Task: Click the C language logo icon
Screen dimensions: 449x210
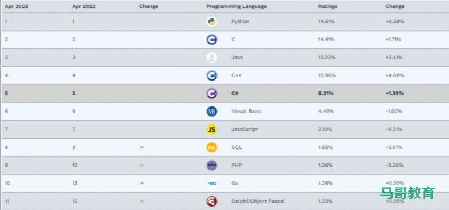Action: pos(212,40)
